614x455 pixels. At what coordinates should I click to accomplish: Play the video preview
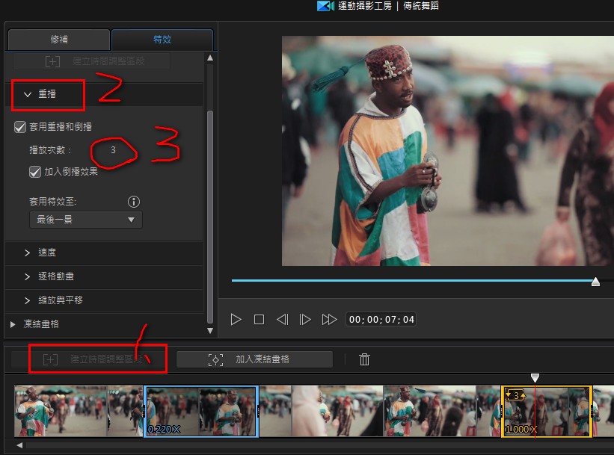click(x=236, y=320)
